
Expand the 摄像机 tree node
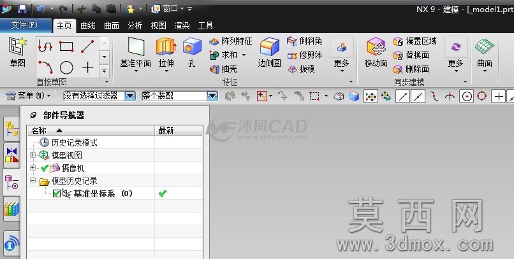33,168
